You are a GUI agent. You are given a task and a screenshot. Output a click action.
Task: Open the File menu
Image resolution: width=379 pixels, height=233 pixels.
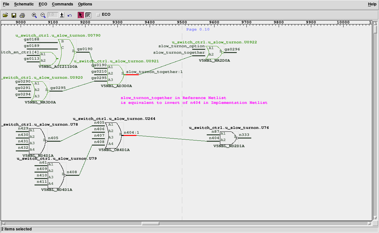click(x=6, y=4)
